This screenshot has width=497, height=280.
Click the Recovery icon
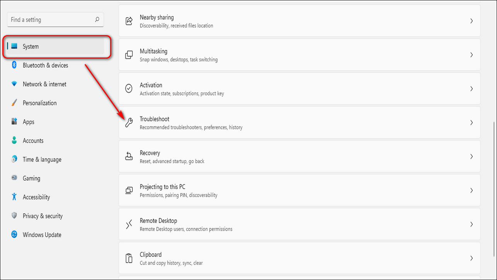pyautogui.click(x=129, y=157)
